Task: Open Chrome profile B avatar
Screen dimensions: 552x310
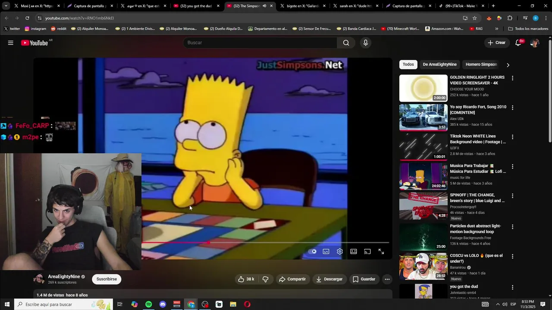Action: coord(536,18)
